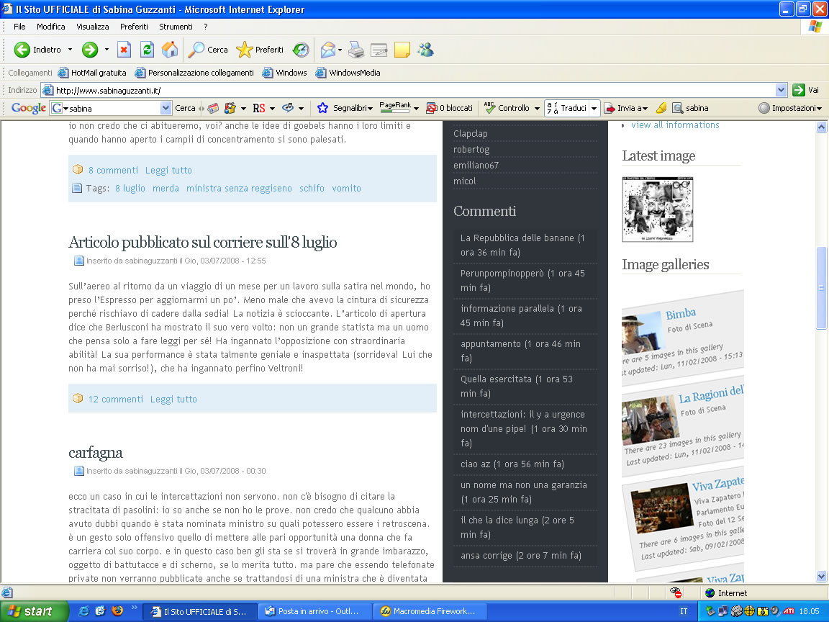Click the green forward arrow button
Image resolution: width=829 pixels, height=622 pixels.
[90, 50]
